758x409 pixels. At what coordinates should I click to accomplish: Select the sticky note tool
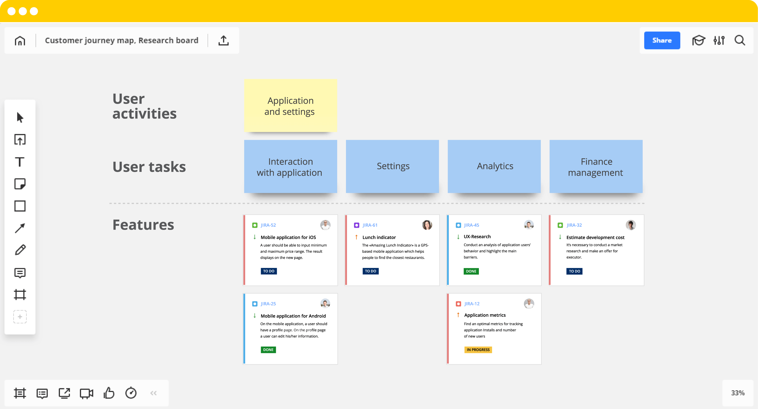[x=21, y=184]
